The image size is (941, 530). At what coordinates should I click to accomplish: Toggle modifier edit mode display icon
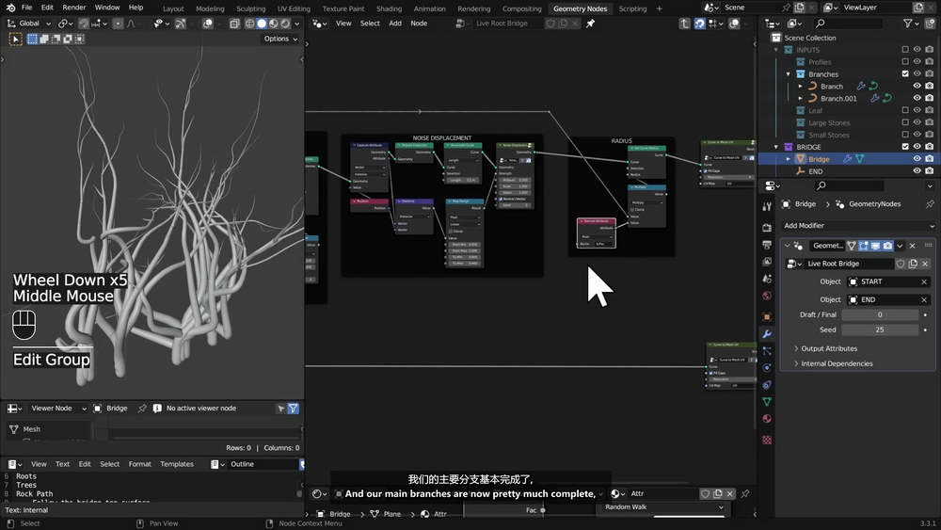pos(864,246)
